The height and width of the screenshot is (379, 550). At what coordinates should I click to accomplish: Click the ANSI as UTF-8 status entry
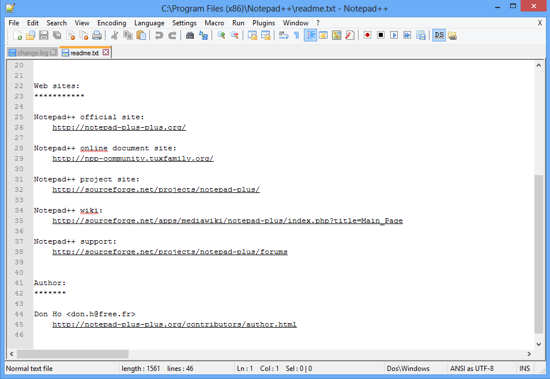tap(472, 369)
